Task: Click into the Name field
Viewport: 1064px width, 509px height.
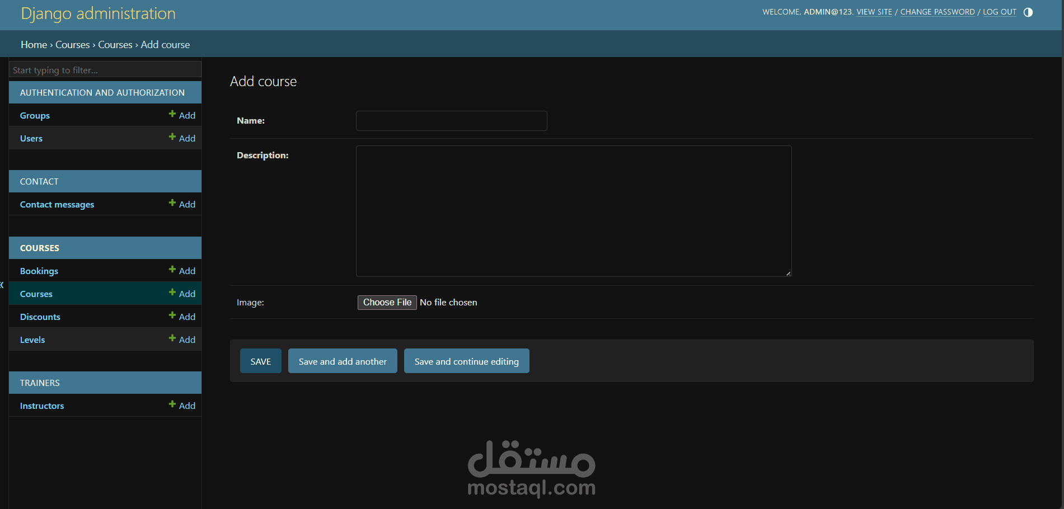Action: click(x=452, y=121)
